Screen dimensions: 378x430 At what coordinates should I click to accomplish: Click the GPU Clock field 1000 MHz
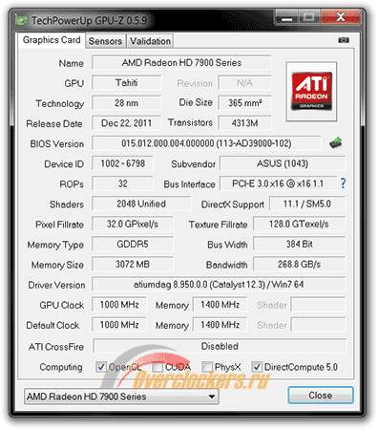coord(119,305)
